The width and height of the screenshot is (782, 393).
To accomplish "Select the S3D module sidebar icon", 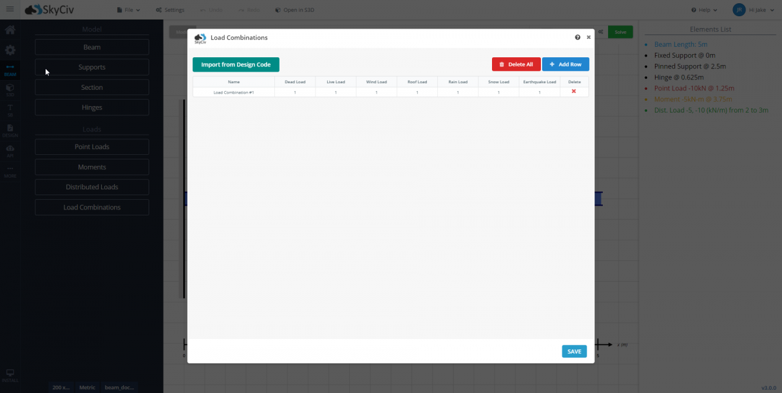I will point(10,90).
